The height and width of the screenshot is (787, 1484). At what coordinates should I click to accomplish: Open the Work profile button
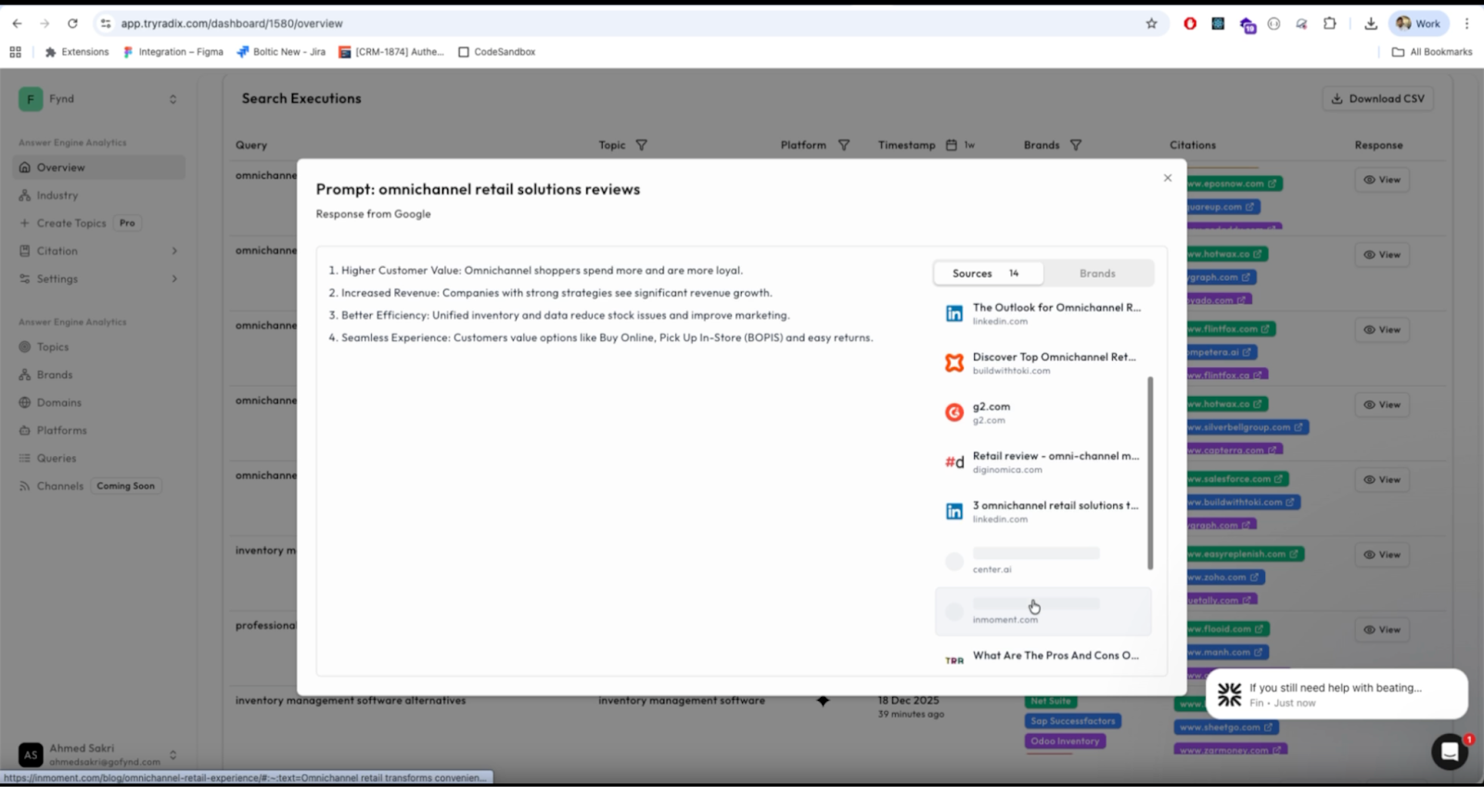click(x=1419, y=23)
